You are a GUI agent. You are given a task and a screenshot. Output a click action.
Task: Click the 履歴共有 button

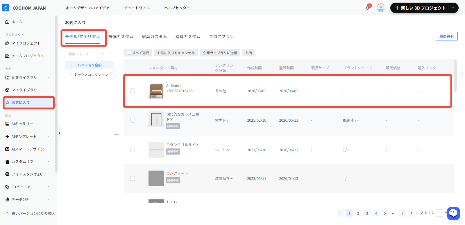point(446,36)
